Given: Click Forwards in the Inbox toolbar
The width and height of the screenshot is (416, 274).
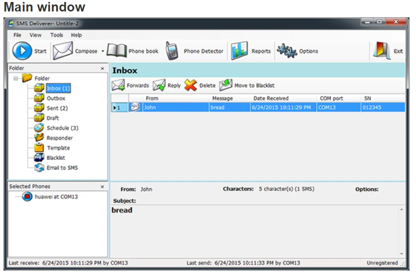Looking at the screenshot, I should [138, 86].
